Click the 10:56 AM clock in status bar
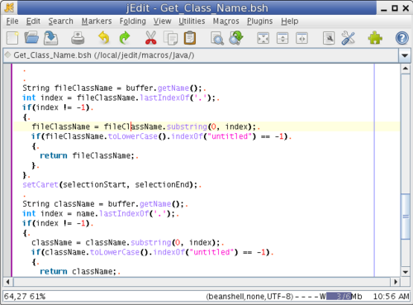 pyautogui.click(x=391, y=297)
